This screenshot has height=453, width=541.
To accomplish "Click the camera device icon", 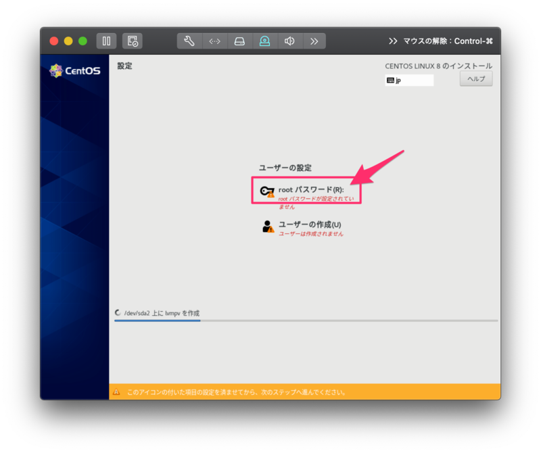I will coord(264,41).
